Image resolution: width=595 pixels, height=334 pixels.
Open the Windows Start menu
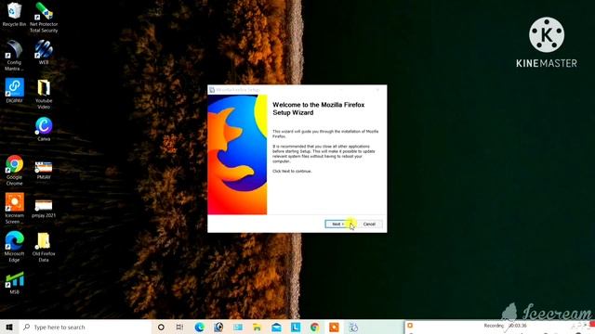tap(9, 327)
